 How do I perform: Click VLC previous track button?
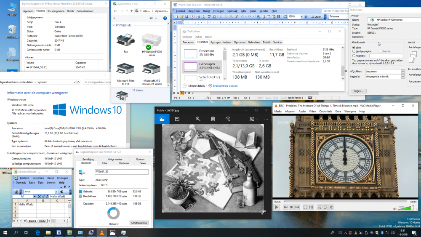(286, 207)
